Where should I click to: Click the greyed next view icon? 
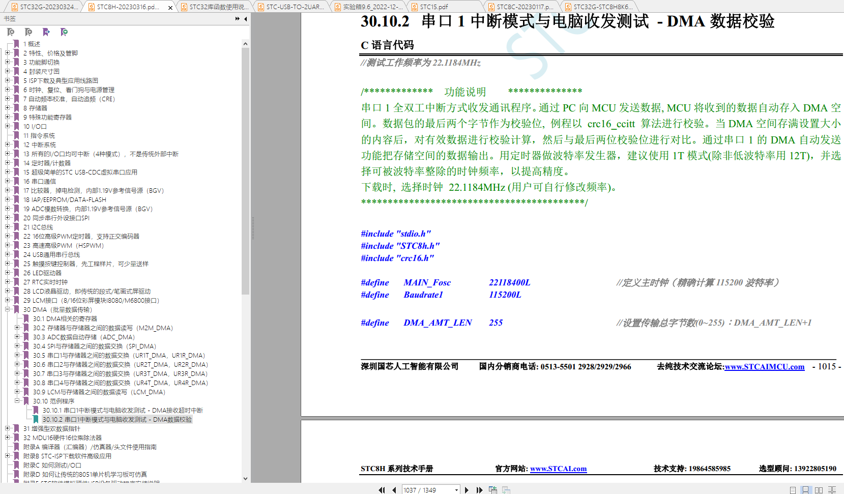(x=506, y=490)
